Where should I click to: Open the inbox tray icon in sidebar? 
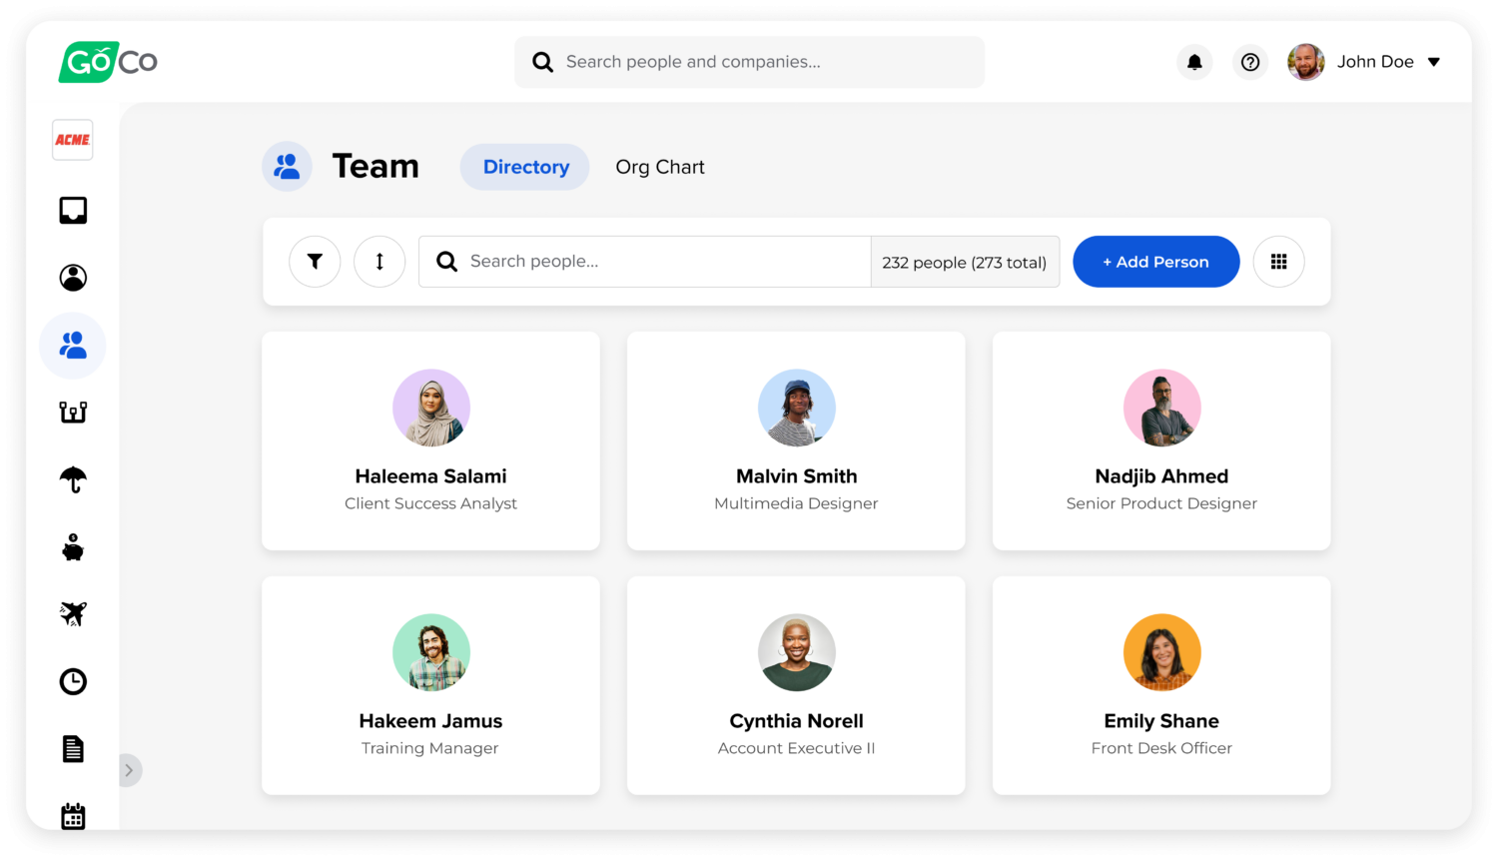pyautogui.click(x=73, y=211)
